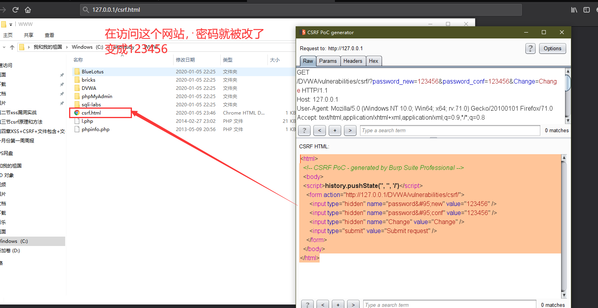Go to next match in CSRF HTML panel
The height and width of the screenshot is (308, 598).
[x=353, y=305]
